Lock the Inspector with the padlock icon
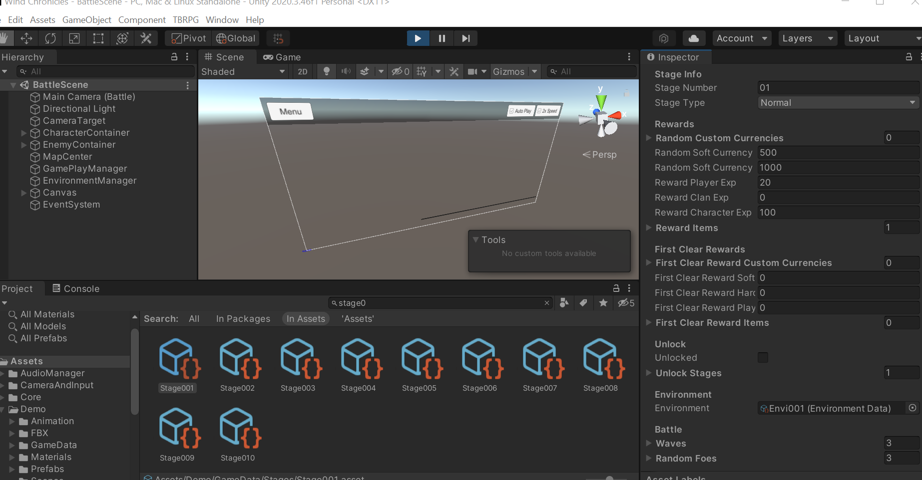 909,57
